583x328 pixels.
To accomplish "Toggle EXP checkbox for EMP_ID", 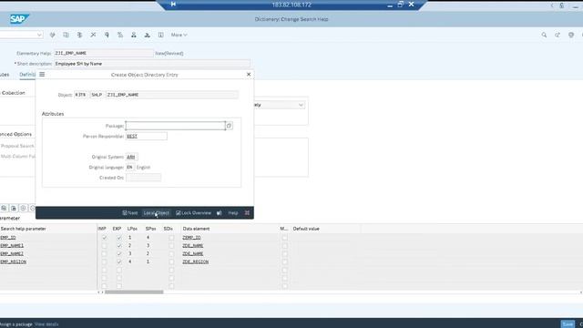I will coord(119,237).
